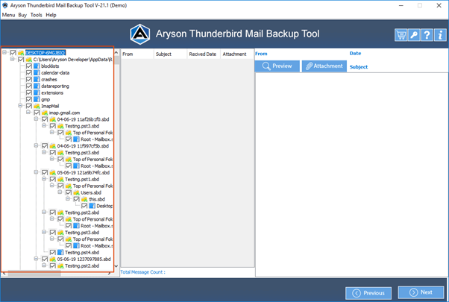Collapse the 05-06-19 121a9b74fc.sbd node

tap(36, 172)
